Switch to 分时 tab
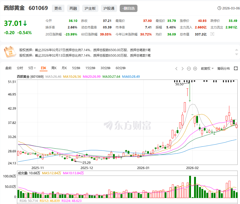 20,68
